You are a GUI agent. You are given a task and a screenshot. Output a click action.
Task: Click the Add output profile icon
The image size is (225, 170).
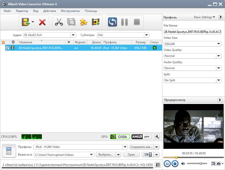[x=96, y=22]
